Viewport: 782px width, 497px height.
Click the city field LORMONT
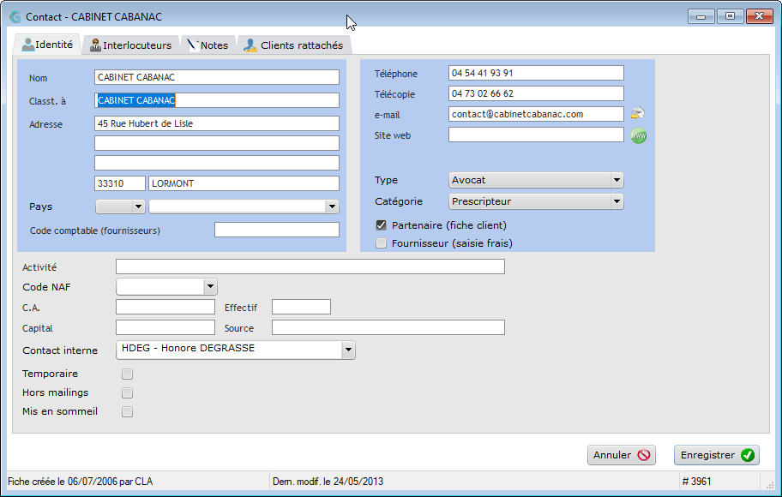(244, 183)
